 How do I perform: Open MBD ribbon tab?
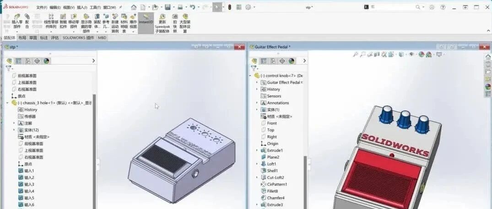tap(102, 38)
